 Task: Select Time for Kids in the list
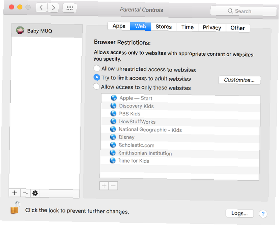[179, 161]
